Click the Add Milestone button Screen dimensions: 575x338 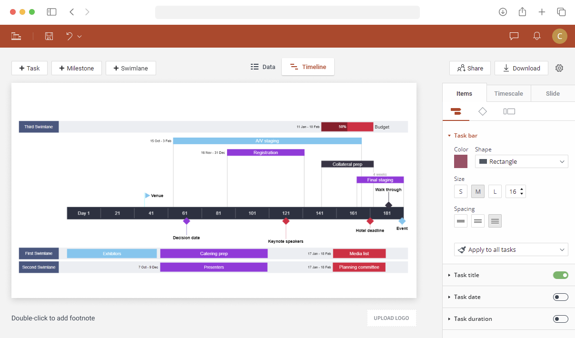(x=77, y=68)
